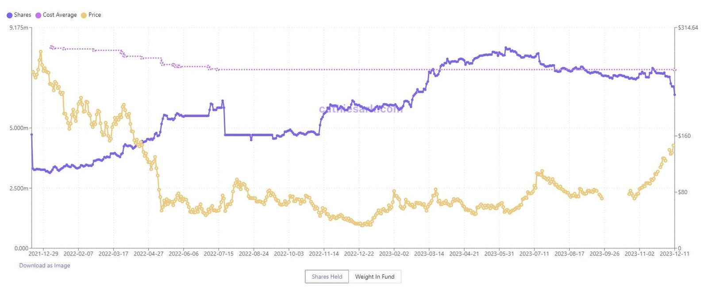Click the peak of the purple Shares line
The image size is (708, 287).
505,46
